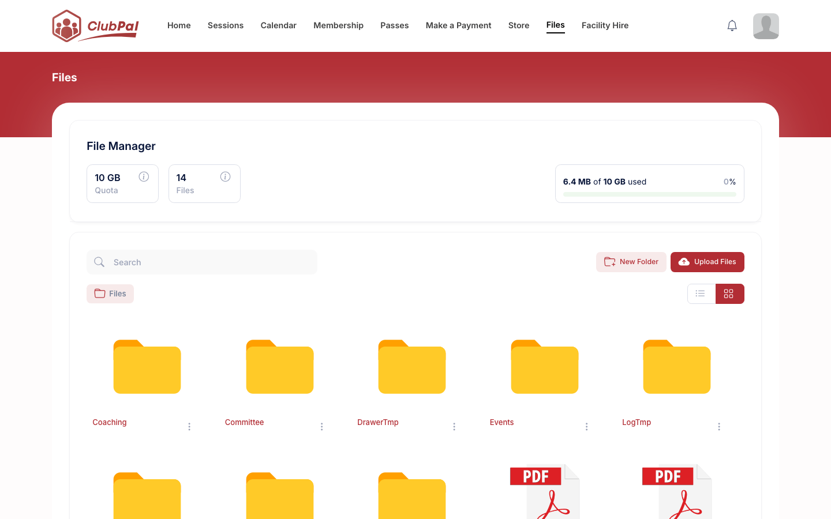Select the Files nav tab
The image size is (831, 519).
pyautogui.click(x=556, y=25)
